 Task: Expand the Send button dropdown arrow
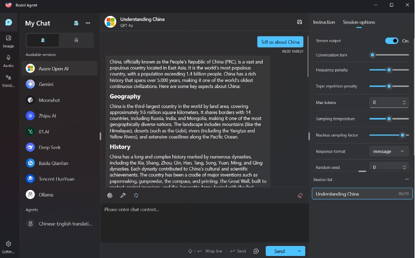(299, 251)
